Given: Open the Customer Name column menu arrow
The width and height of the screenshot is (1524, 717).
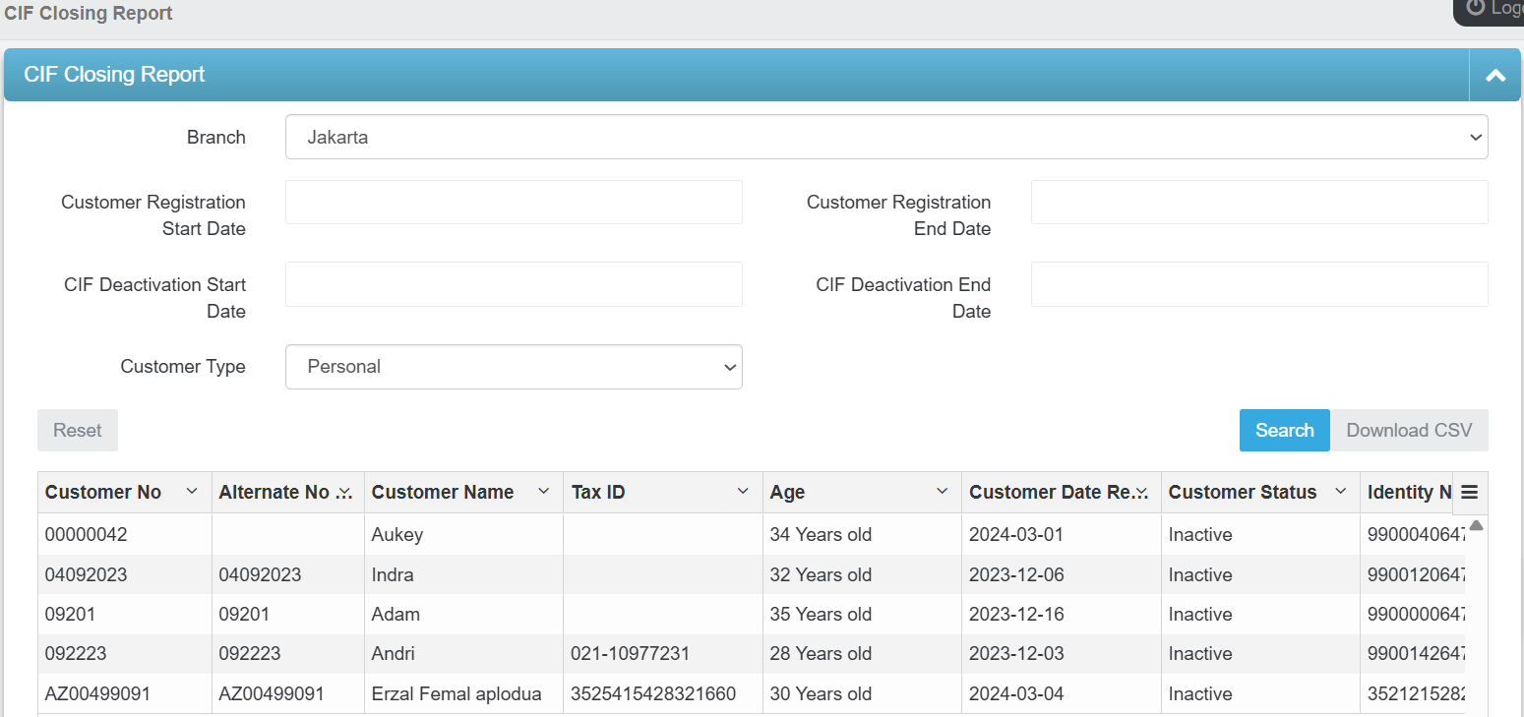Looking at the screenshot, I should (x=543, y=492).
